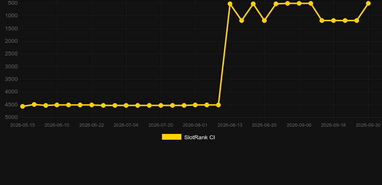Select the data point at 2026-08-25

pyautogui.click(x=264, y=21)
